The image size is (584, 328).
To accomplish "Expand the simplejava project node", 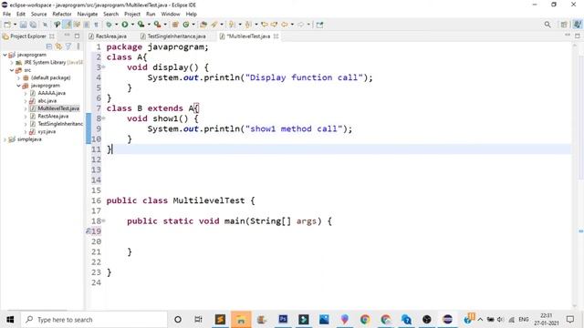I will pyautogui.click(x=5, y=139).
